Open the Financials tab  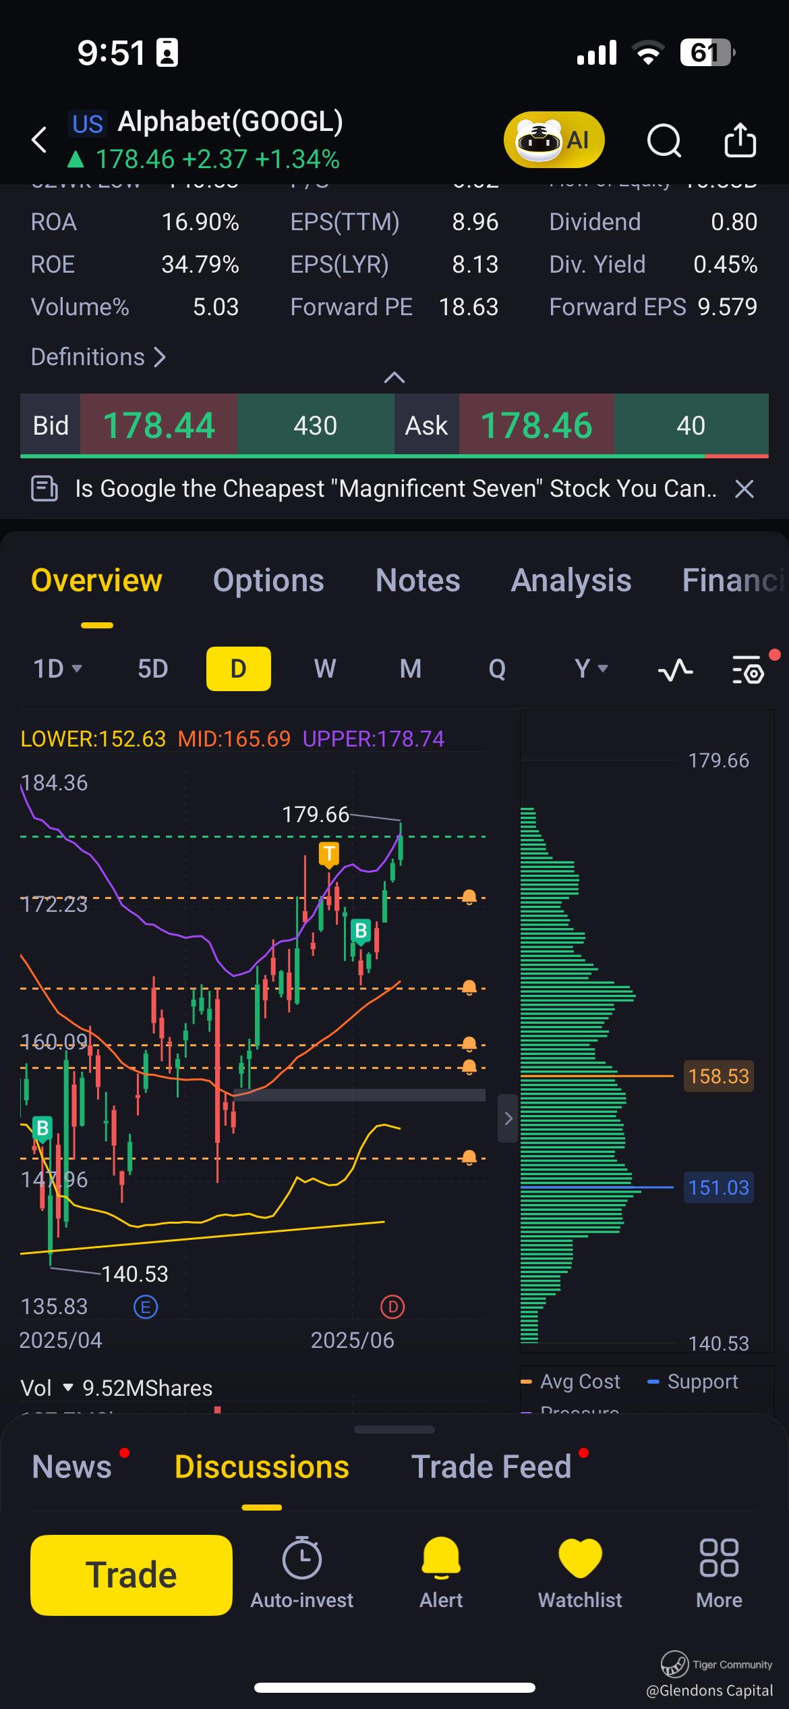[x=734, y=580]
